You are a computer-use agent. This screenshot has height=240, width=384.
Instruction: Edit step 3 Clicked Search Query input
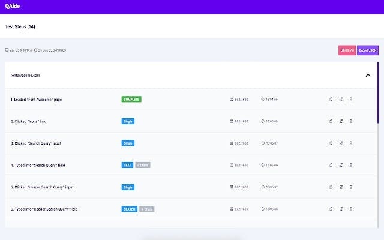point(341,143)
